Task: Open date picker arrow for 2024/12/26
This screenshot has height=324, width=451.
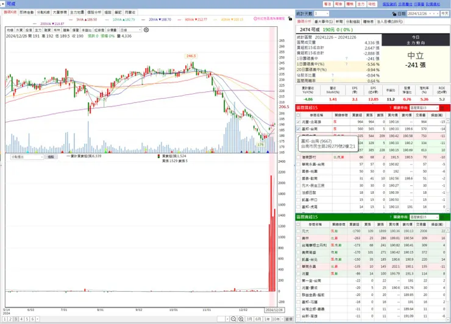Action: coord(430,13)
